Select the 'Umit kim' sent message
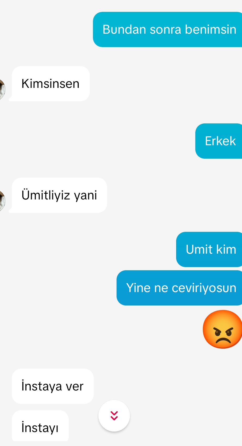This screenshot has width=242, height=446. (209, 249)
